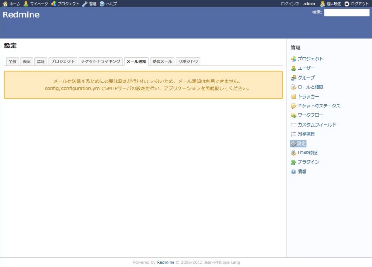This screenshot has width=372, height=267.
Task: Click the sidebar ユーザー icon
Action: coord(293,68)
